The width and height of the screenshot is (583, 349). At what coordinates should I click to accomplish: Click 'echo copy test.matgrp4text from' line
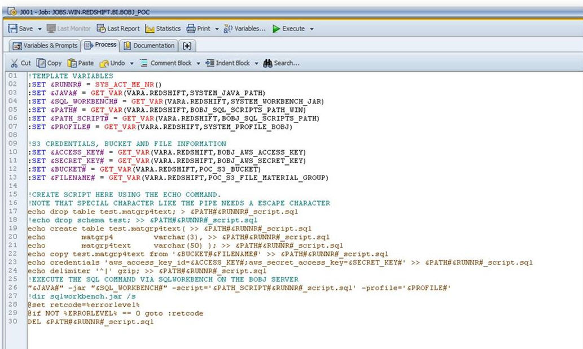pyautogui.click(x=208, y=255)
